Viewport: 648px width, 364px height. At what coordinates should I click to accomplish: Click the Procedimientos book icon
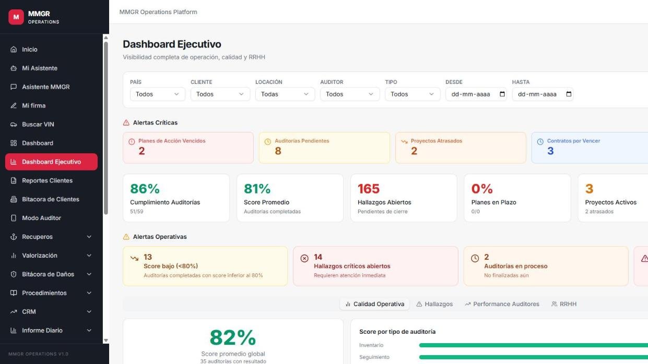(14, 294)
